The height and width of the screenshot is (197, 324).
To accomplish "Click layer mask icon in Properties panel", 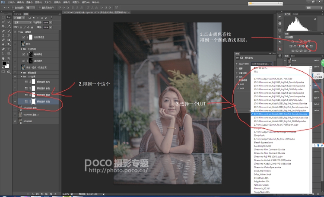I will [x=241, y=58].
